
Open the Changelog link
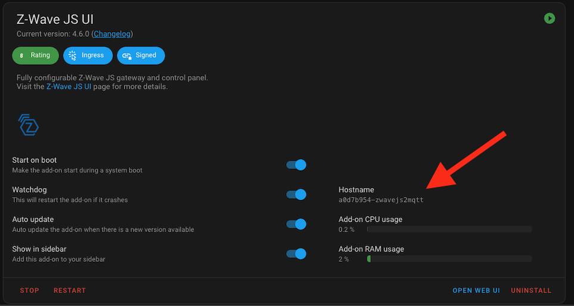[x=112, y=34]
